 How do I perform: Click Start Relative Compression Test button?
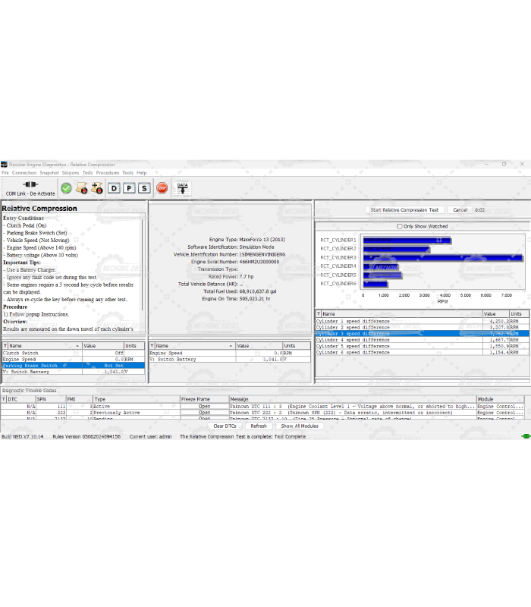404,210
